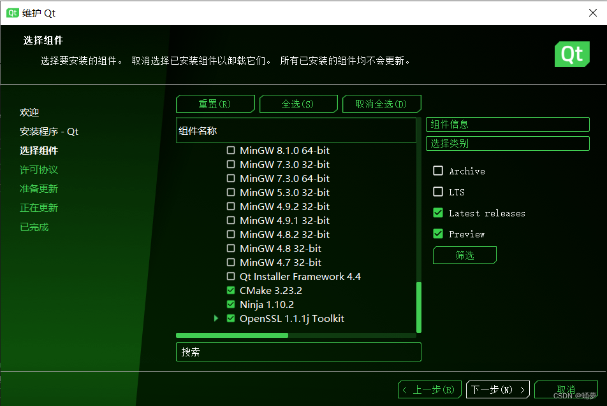
Task: Check MinGW 5.3.0 32-bit component
Action: point(231,192)
